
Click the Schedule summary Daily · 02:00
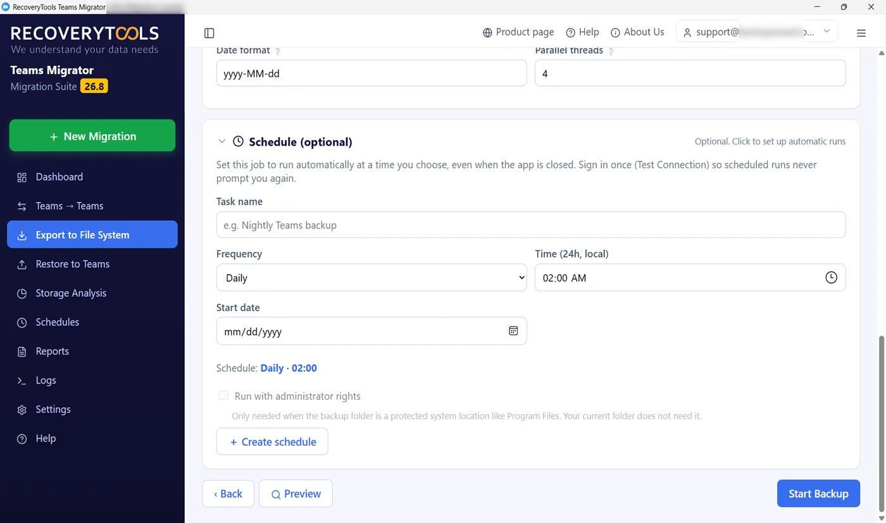pos(289,368)
